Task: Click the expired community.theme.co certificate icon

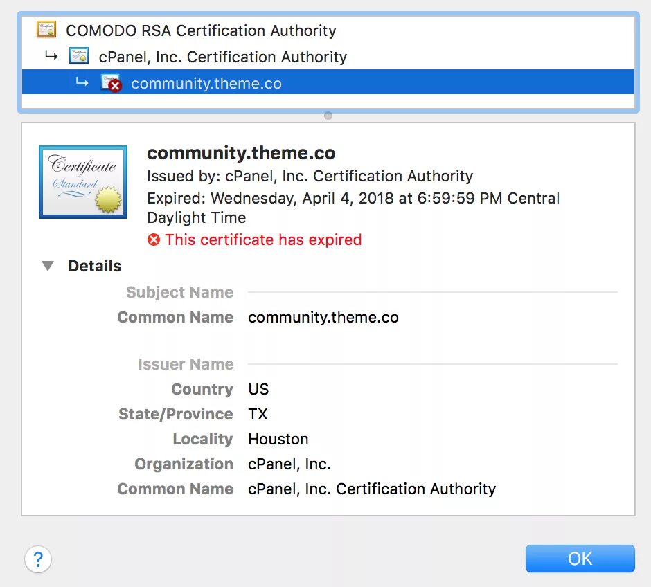Action: [x=112, y=83]
